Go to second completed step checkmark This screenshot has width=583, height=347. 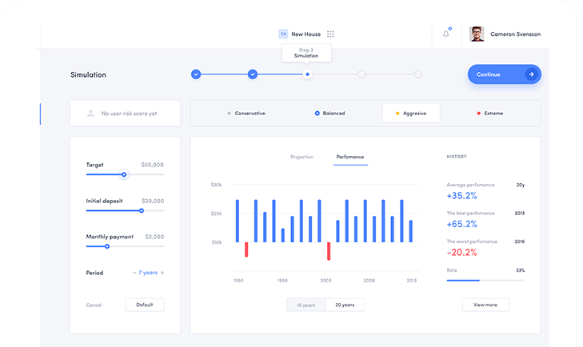(252, 74)
